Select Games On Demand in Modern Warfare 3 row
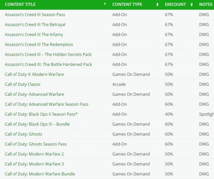The image size is (214, 179). (x=131, y=164)
